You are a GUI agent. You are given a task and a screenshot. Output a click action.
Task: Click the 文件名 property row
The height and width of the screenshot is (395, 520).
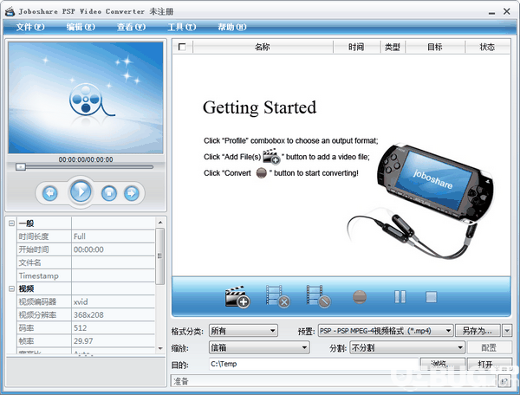pyautogui.click(x=86, y=262)
